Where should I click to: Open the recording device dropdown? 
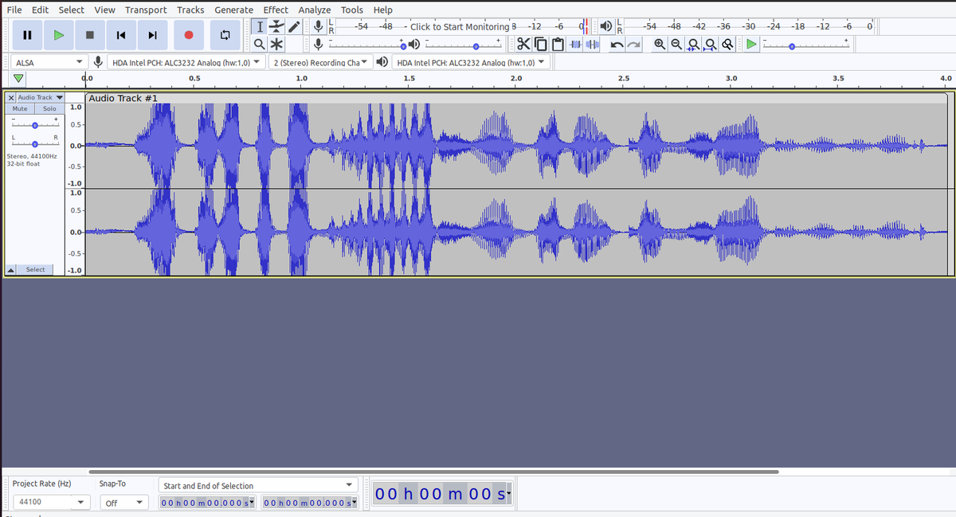(x=187, y=62)
